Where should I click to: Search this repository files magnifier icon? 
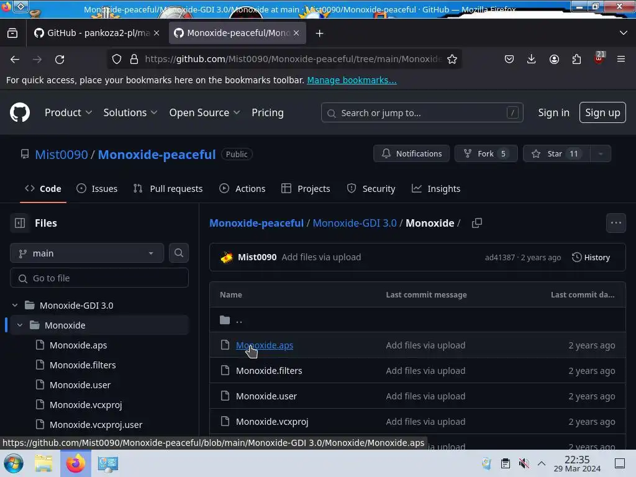tap(178, 253)
